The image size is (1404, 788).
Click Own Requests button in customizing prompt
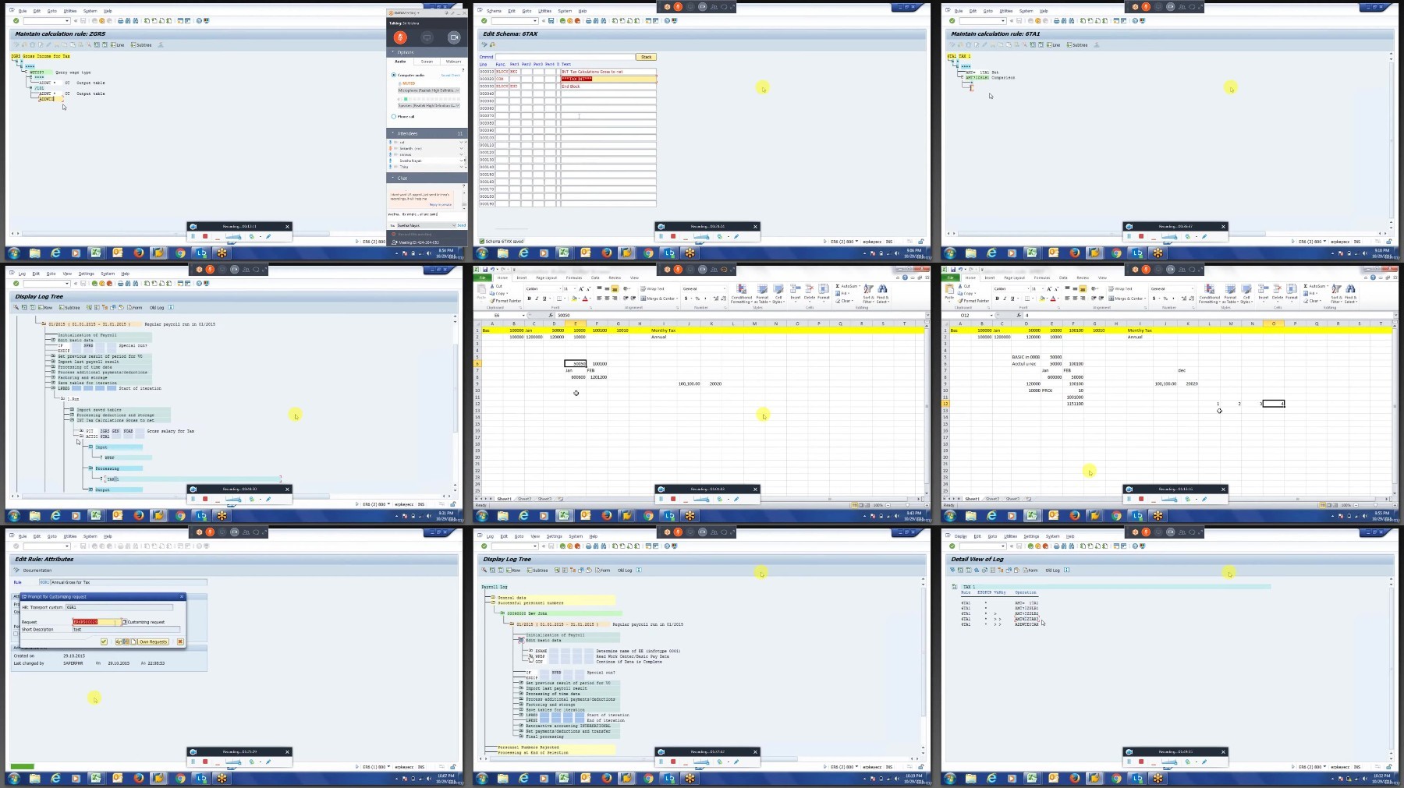[152, 641]
